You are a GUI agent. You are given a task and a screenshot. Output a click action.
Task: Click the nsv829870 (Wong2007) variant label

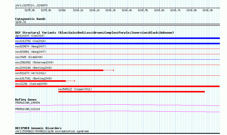[31, 46]
